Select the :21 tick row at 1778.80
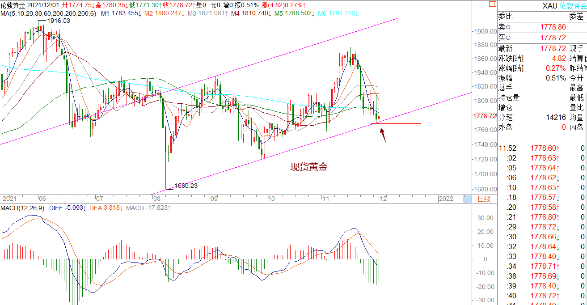Image resolution: width=587 pixels, height=305 pixels. tap(542, 217)
